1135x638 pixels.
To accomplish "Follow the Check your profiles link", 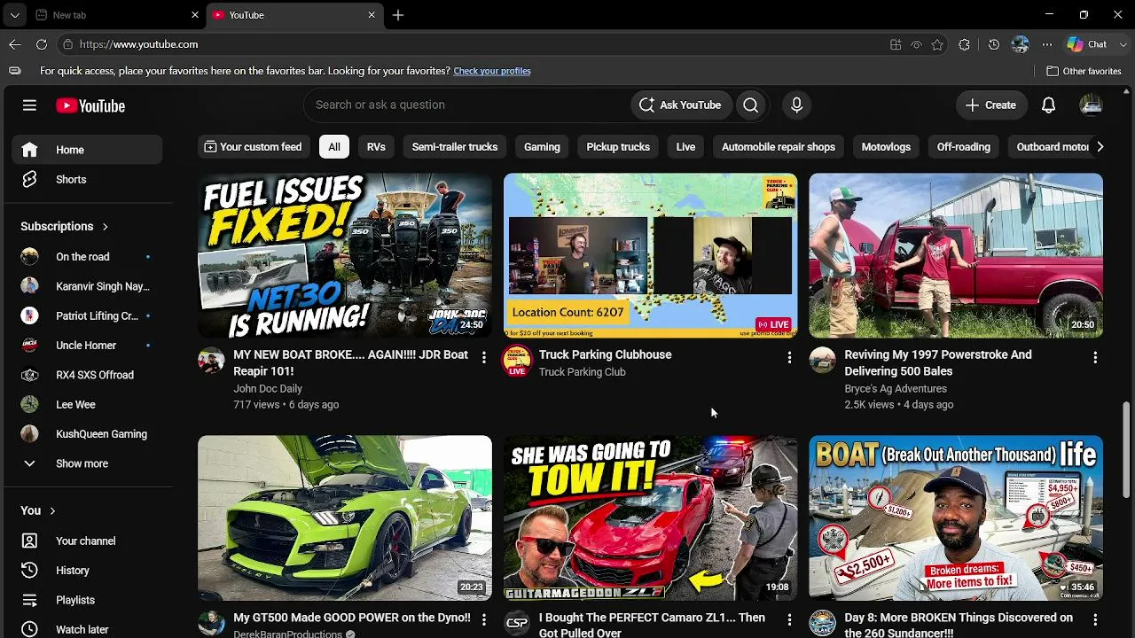I will [x=492, y=71].
